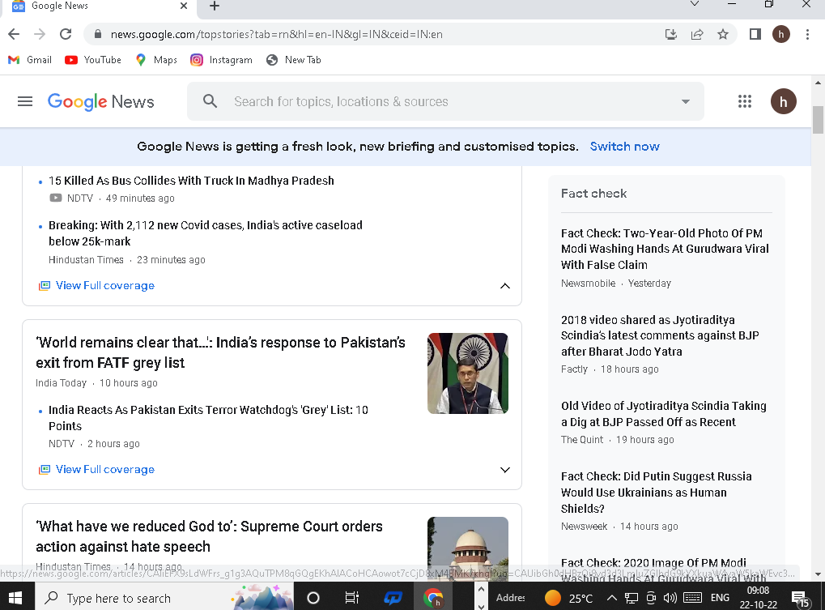This screenshot has height=610, width=825.
Task: Bookmark this page using the star icon
Action: click(723, 34)
